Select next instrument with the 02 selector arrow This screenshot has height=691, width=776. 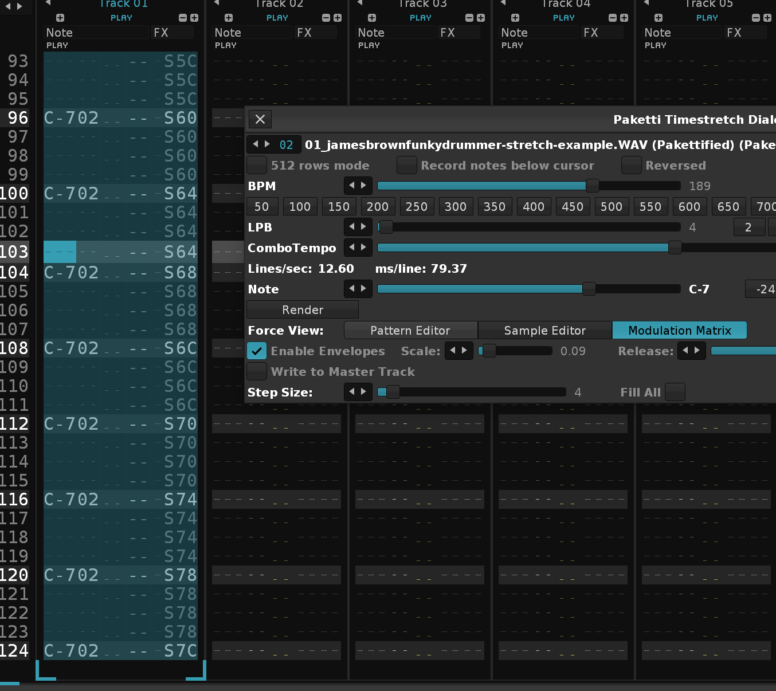coord(267,144)
